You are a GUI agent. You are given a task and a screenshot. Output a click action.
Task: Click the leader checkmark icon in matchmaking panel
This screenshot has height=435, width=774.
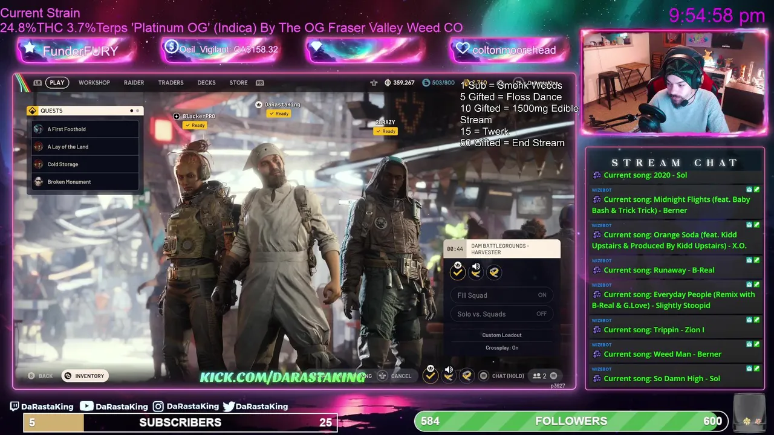(x=458, y=272)
